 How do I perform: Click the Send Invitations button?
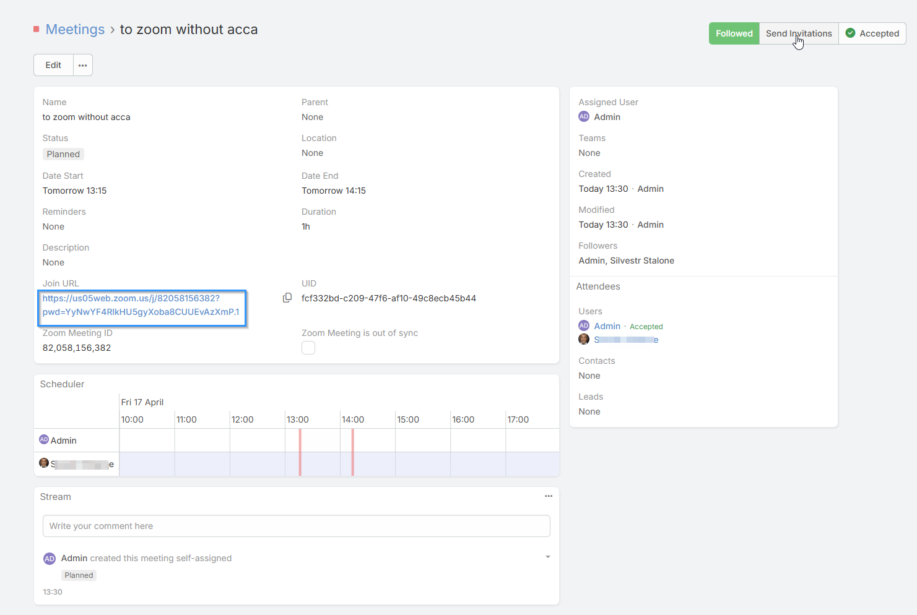tap(799, 33)
